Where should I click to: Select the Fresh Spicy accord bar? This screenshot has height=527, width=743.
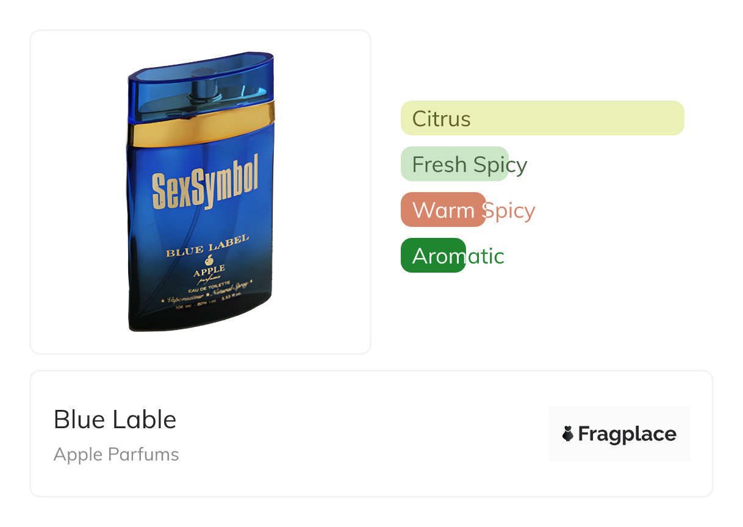tap(454, 164)
